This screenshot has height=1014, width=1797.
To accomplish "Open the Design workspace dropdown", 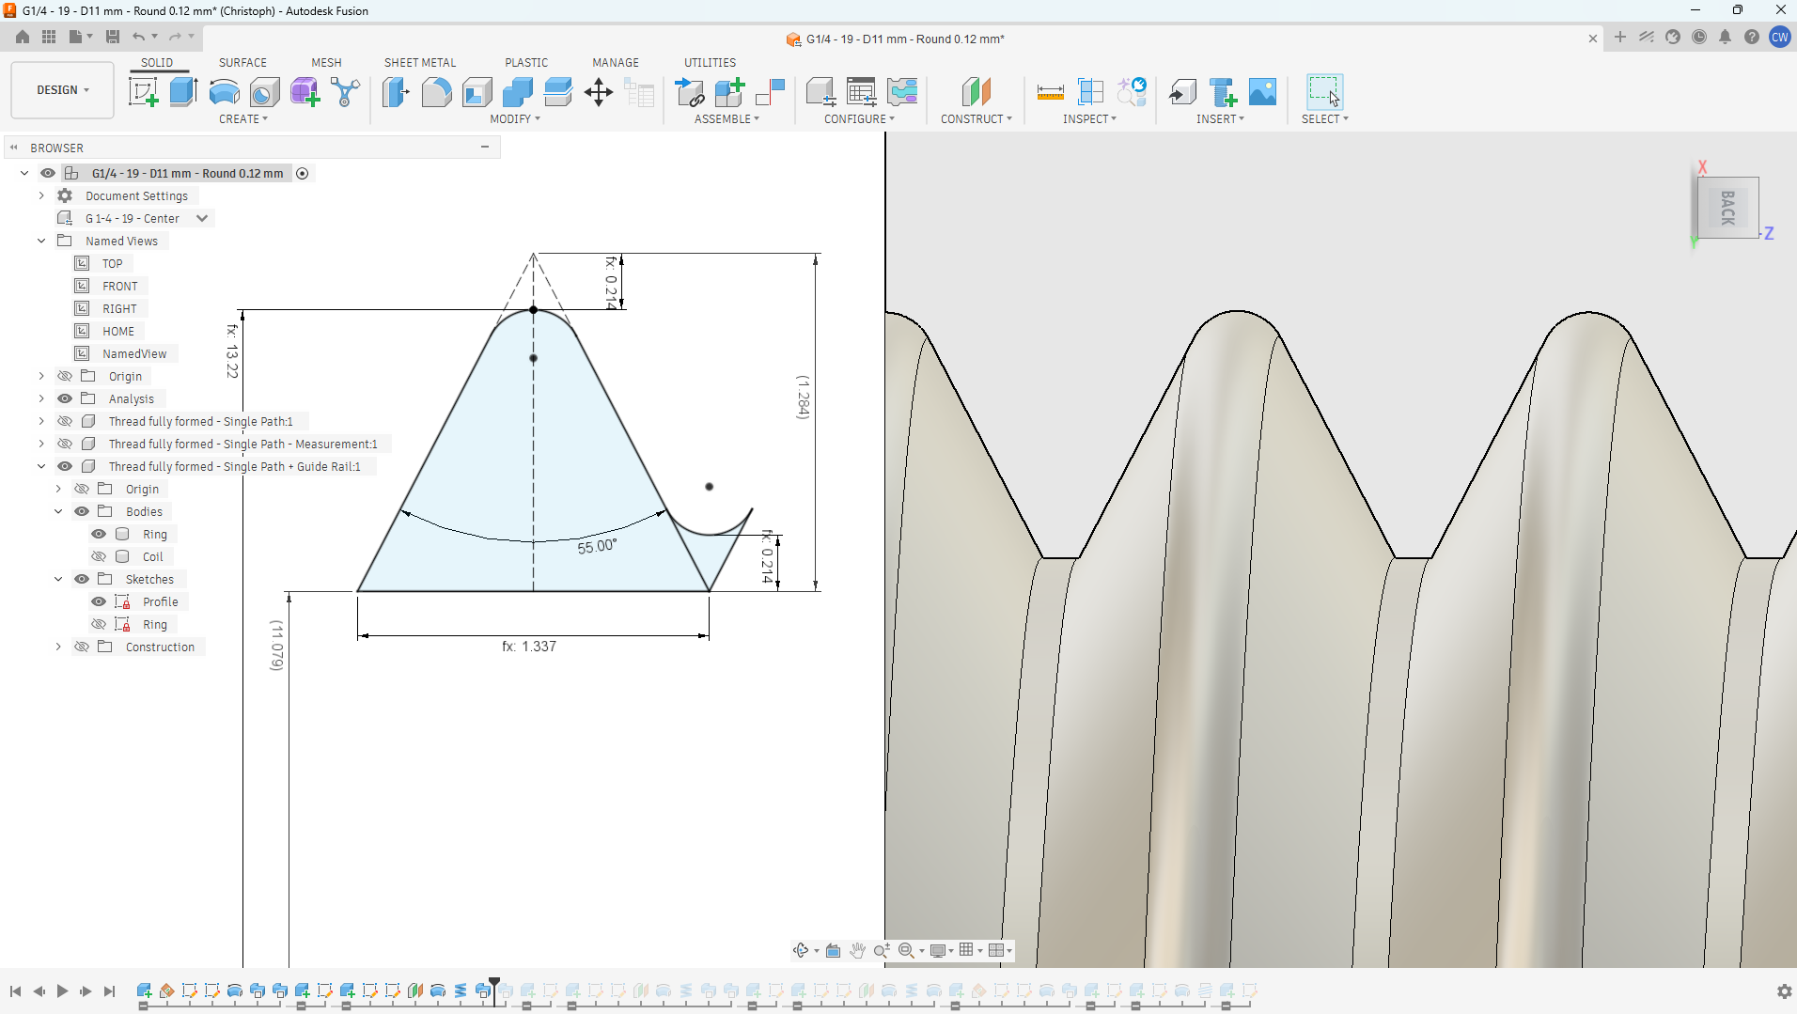I will [63, 90].
